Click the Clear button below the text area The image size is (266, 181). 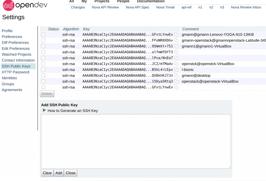[47, 173]
